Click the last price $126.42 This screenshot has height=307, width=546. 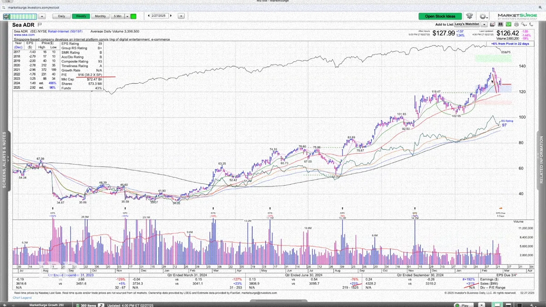tap(508, 33)
